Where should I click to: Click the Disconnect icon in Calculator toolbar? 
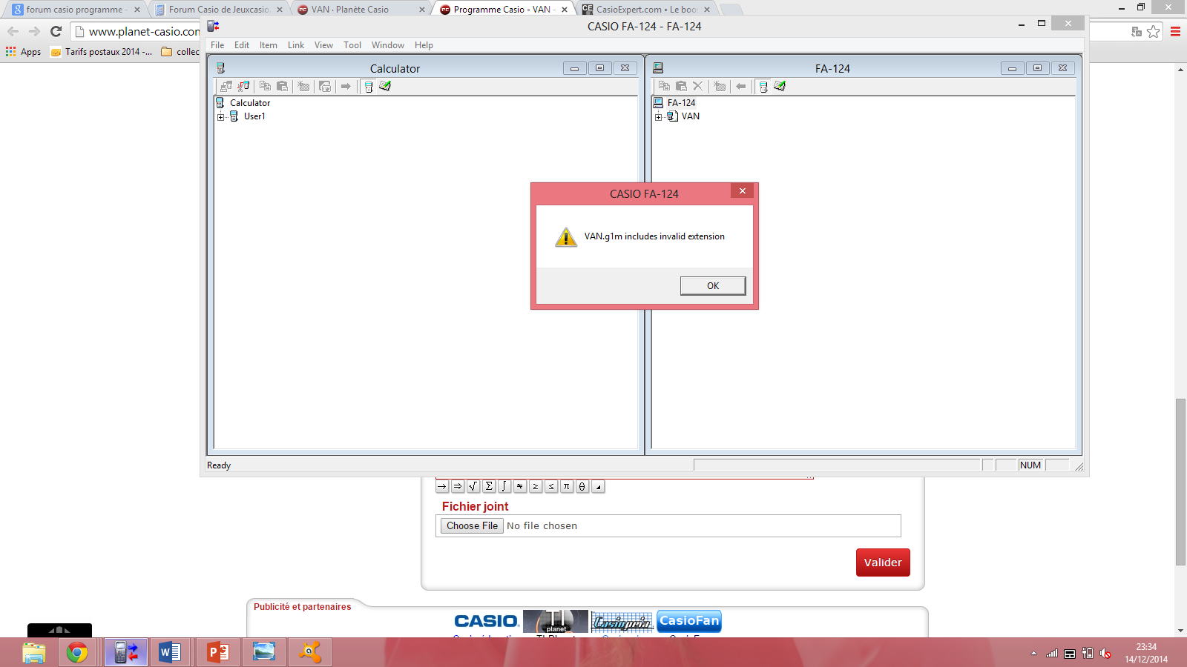click(x=243, y=87)
